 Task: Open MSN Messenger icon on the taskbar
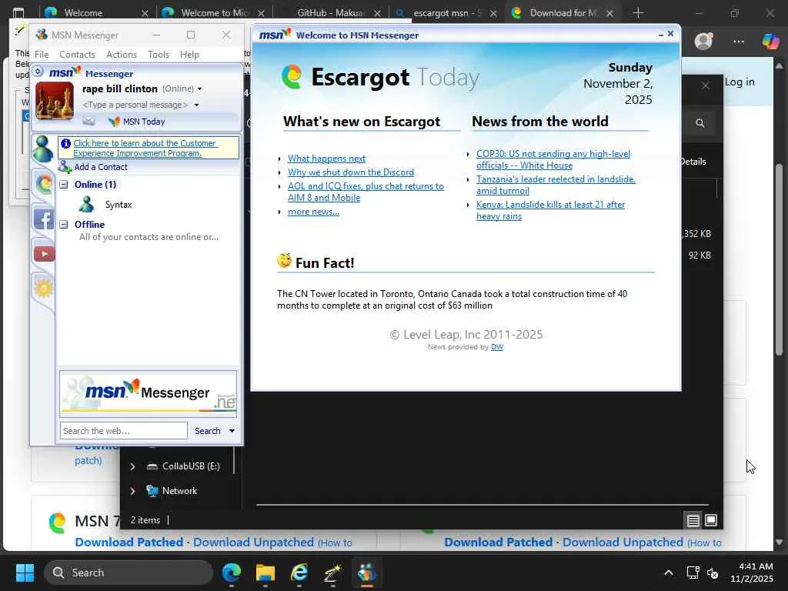point(367,573)
